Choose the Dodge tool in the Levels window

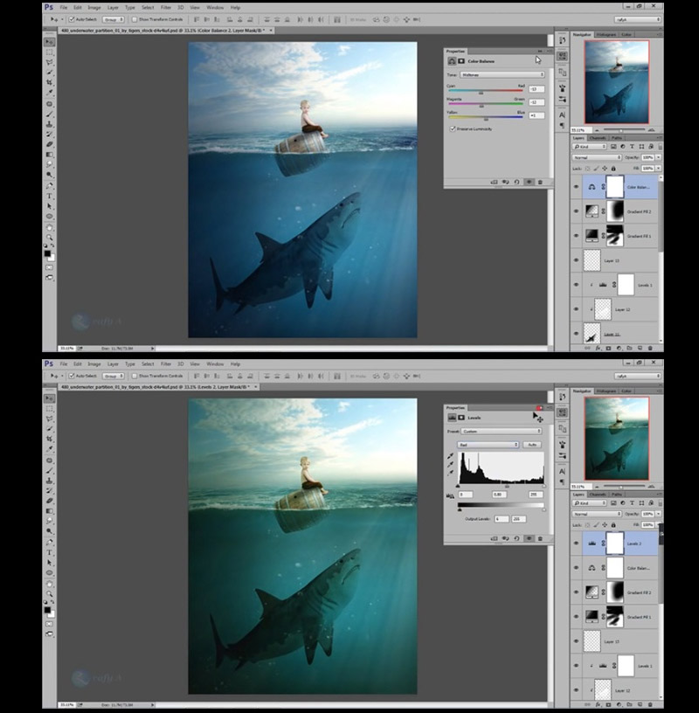point(49,531)
